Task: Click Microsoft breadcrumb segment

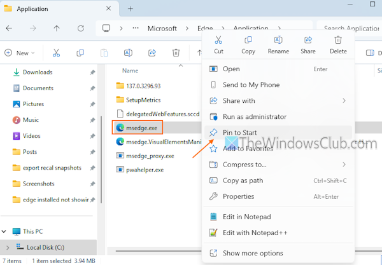Action: (x=162, y=29)
